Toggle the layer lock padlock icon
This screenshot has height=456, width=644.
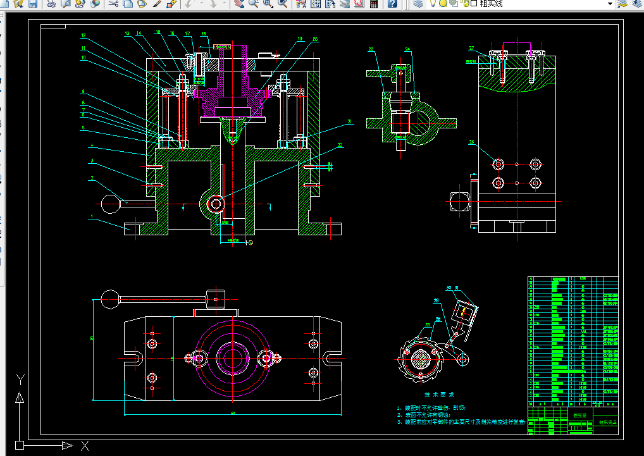pos(466,4)
